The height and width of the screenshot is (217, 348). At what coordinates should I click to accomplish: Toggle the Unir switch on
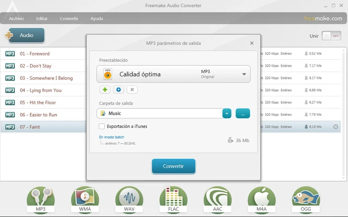(x=331, y=36)
